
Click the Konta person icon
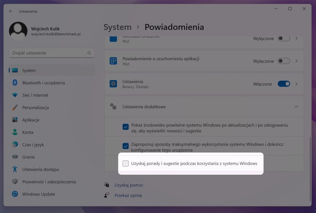tap(15, 132)
